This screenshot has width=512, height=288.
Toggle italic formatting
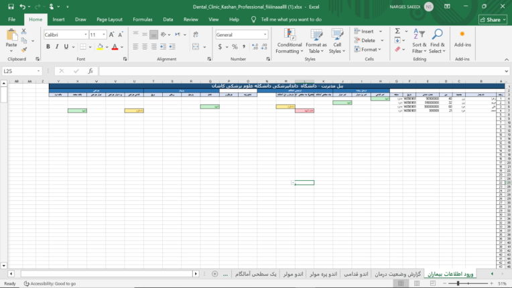(57, 47)
